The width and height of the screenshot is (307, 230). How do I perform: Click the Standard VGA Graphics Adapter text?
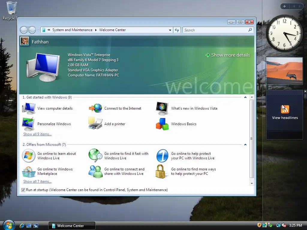coord(93,70)
